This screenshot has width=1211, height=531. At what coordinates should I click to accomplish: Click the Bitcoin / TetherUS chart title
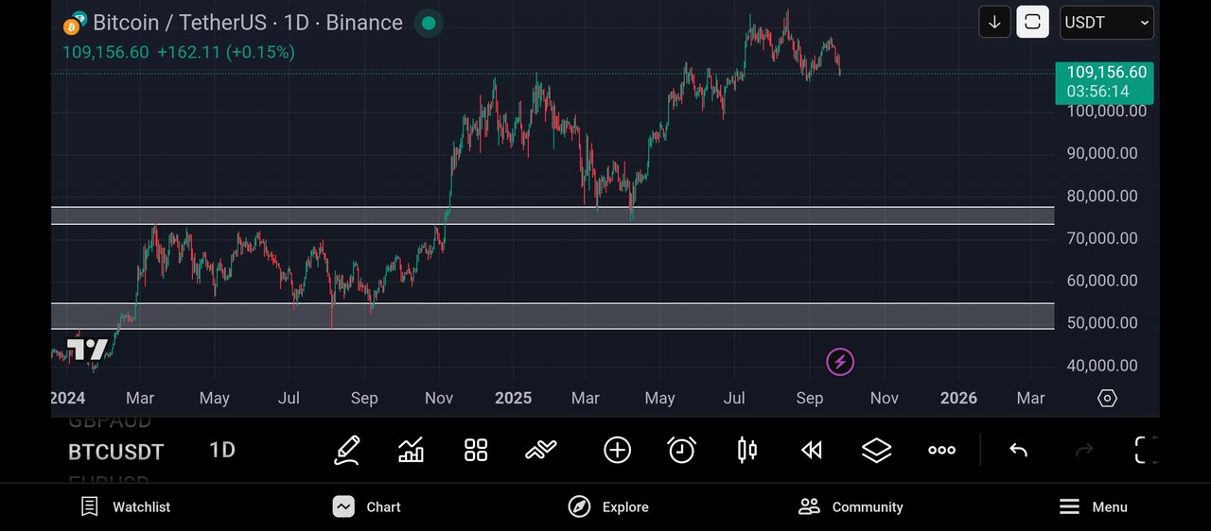pyautogui.click(x=248, y=23)
